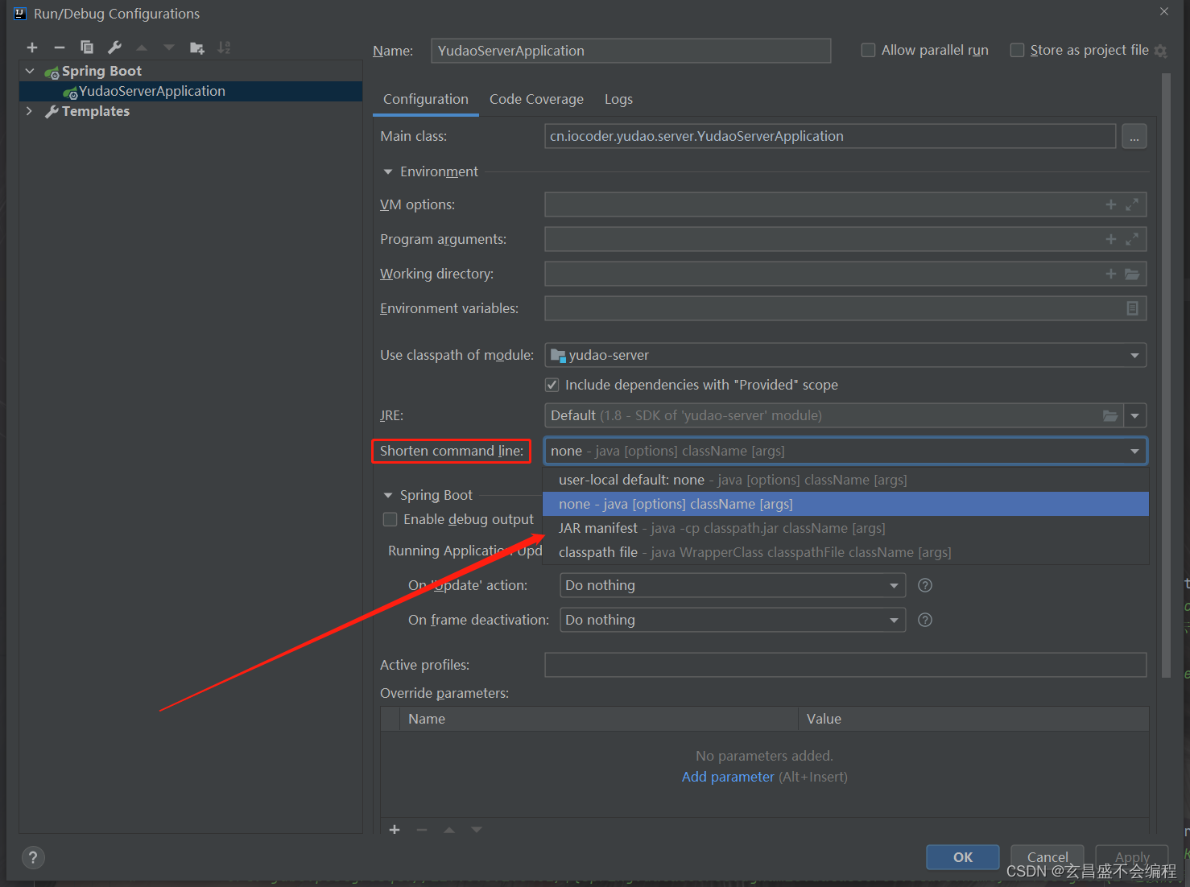
Task: Open the dialog help question mark
Action: pyautogui.click(x=33, y=857)
